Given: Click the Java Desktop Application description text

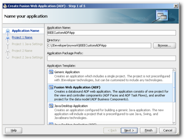Looking at the screenshot, I should point(109,114).
